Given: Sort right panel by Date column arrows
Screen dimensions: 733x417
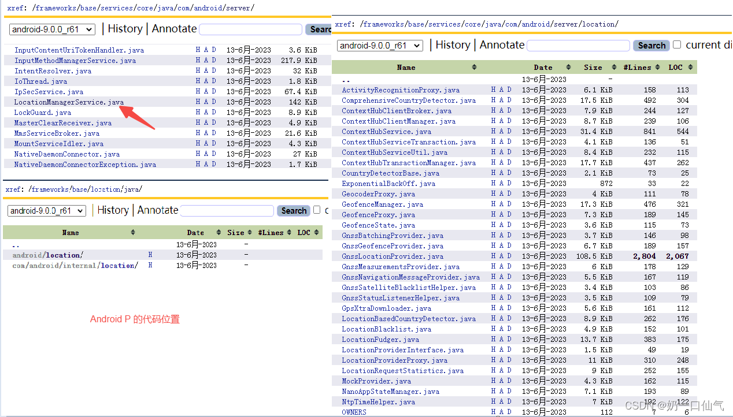Looking at the screenshot, I should point(568,68).
